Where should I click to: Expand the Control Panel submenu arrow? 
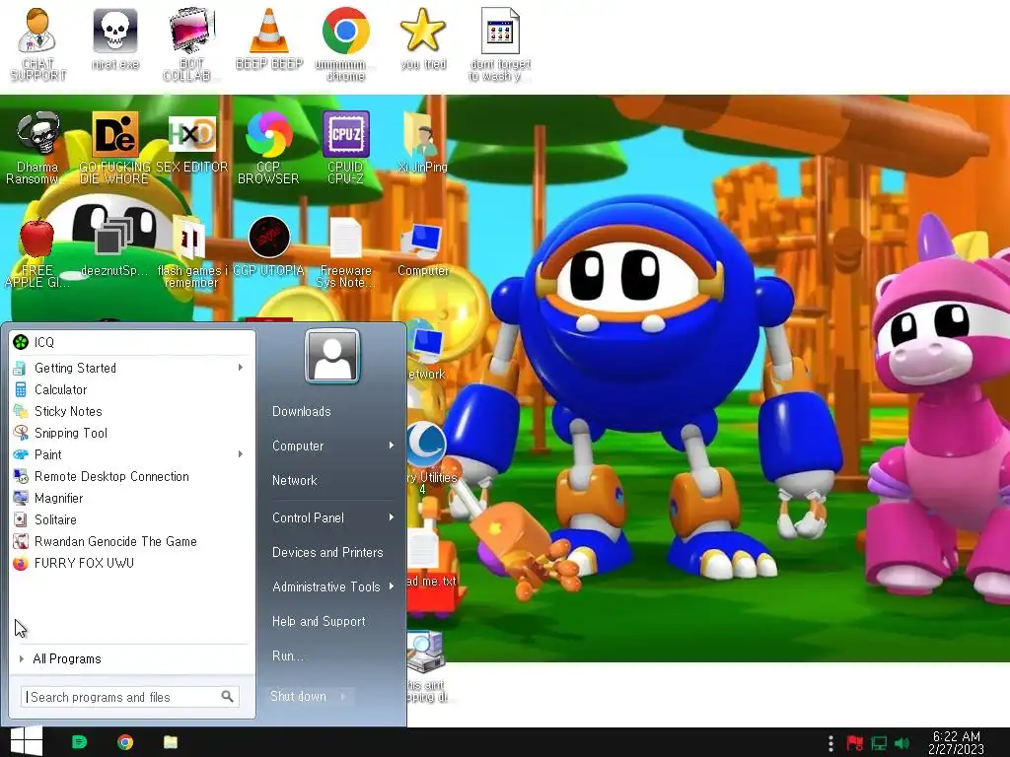coord(391,517)
